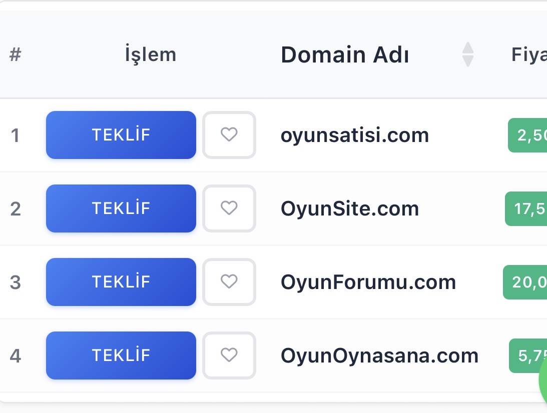Click TEKLİF for oyunsatisi.com
547x413 pixels.
coord(121,135)
